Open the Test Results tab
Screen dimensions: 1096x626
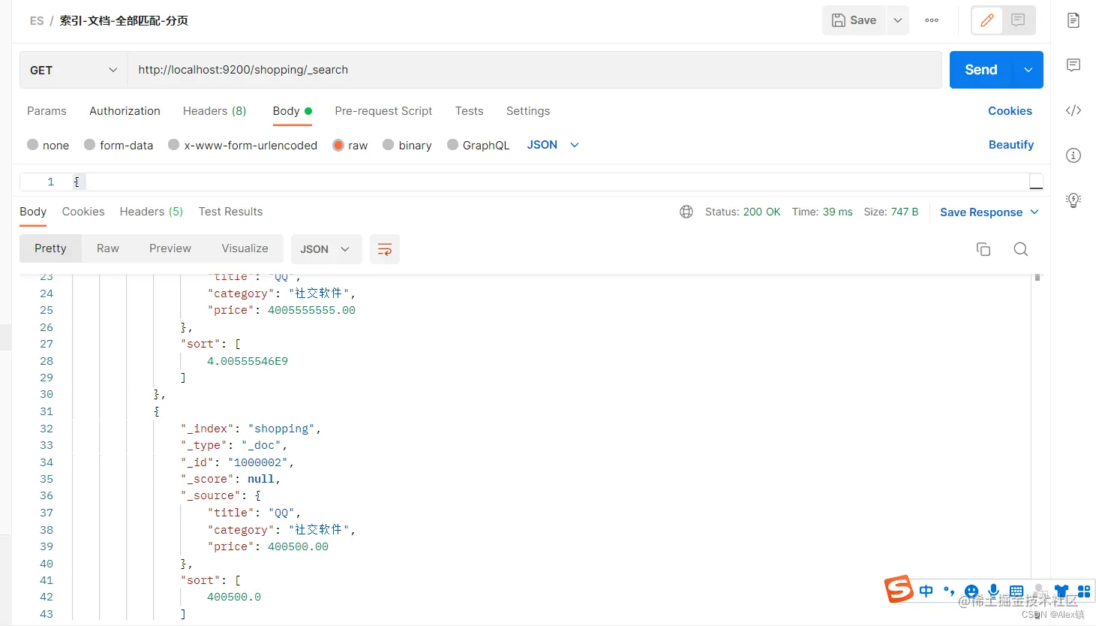230,212
